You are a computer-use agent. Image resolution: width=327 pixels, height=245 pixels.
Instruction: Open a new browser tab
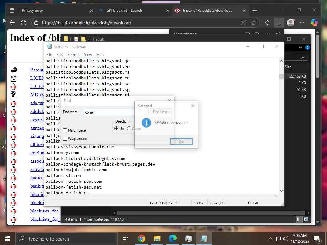click(255, 11)
